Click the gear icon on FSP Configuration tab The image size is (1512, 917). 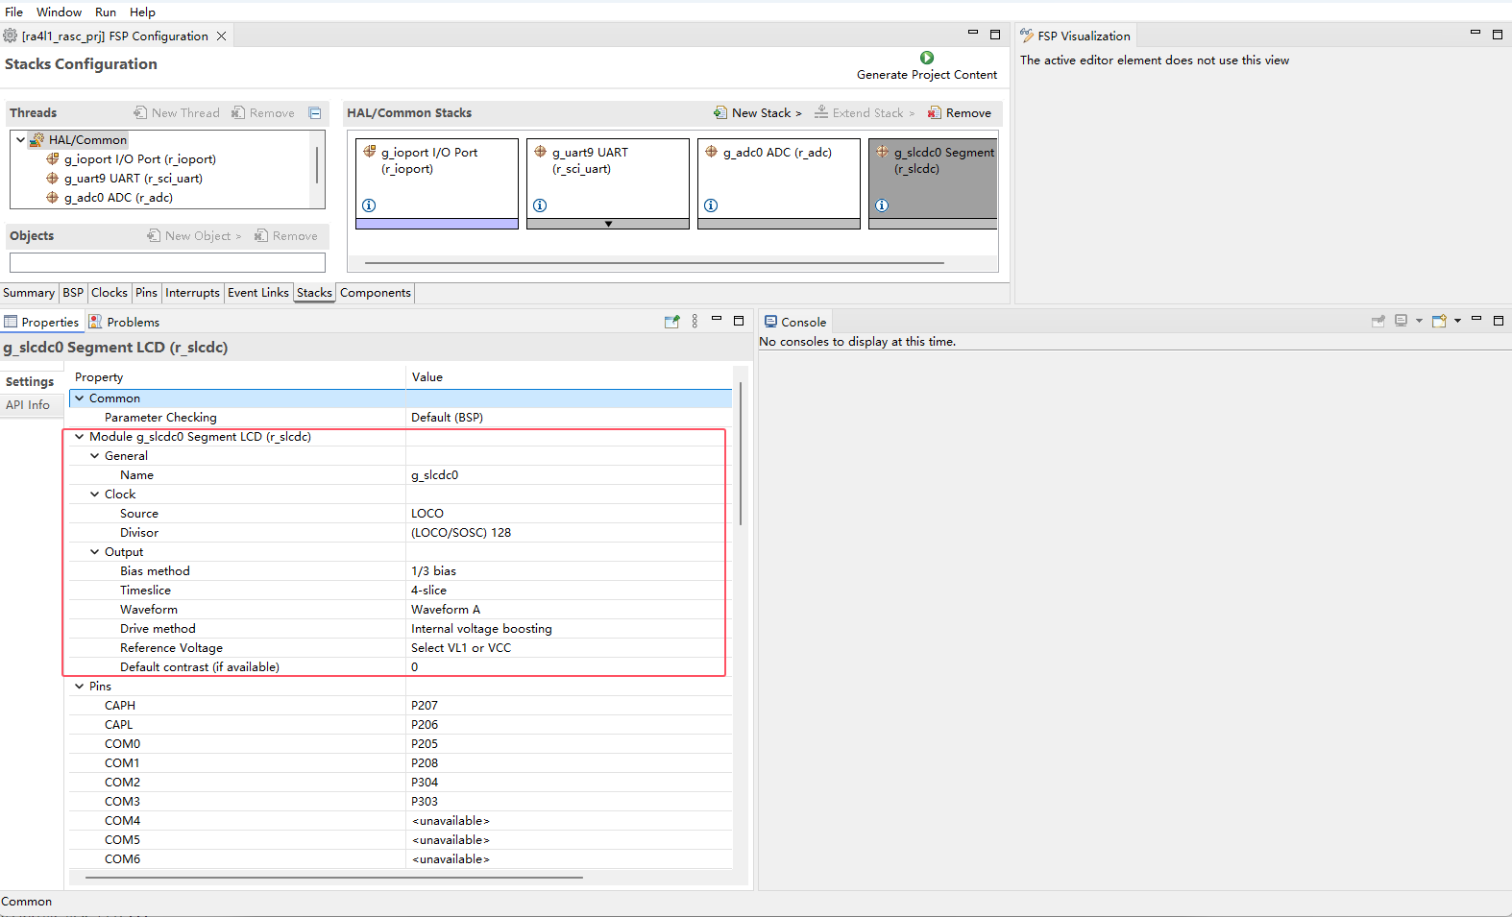pos(11,36)
